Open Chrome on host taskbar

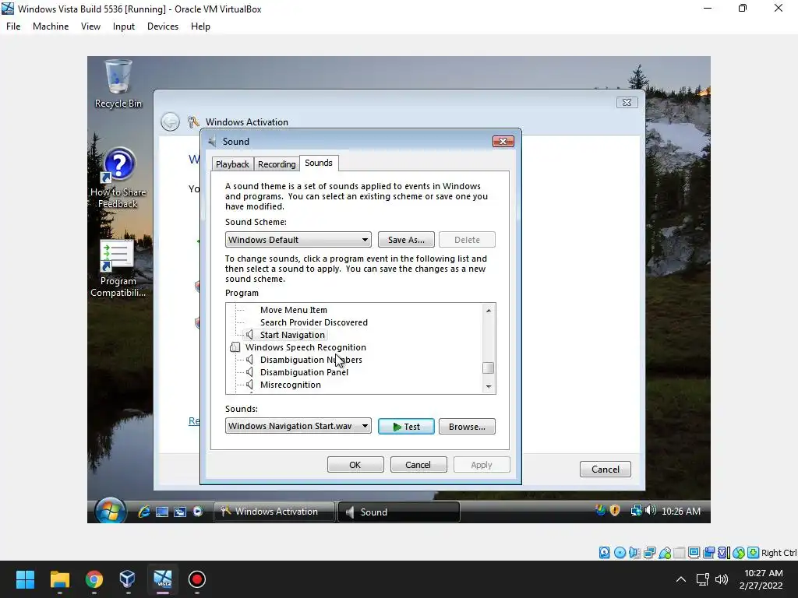coord(94,579)
